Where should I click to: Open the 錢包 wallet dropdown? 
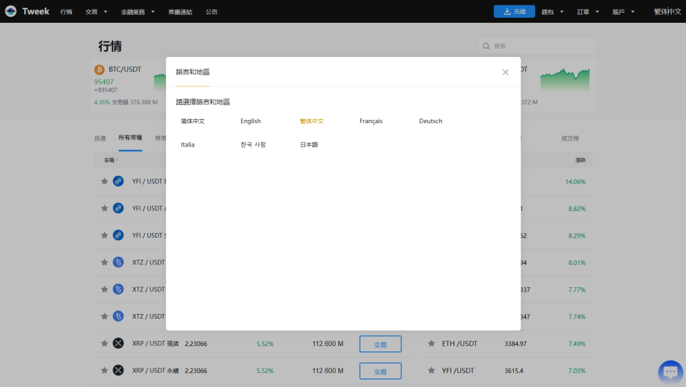548,11
